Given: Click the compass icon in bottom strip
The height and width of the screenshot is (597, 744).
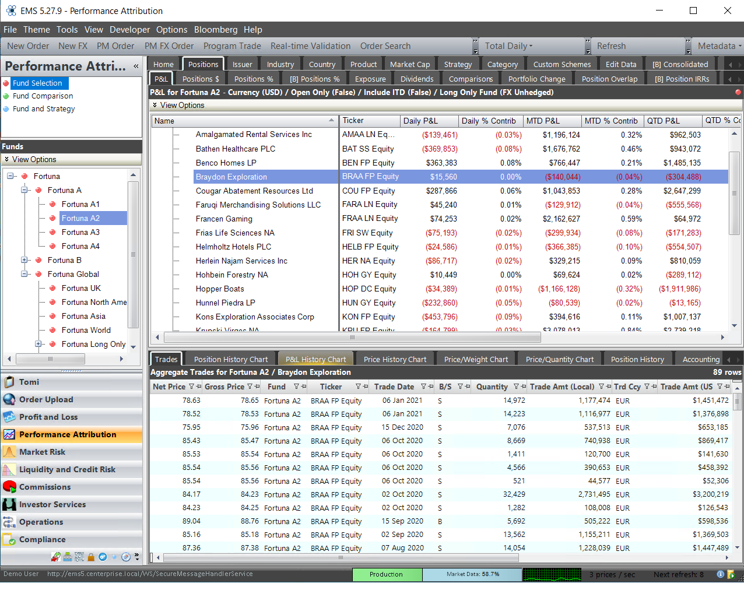Looking at the screenshot, I should 125,557.
